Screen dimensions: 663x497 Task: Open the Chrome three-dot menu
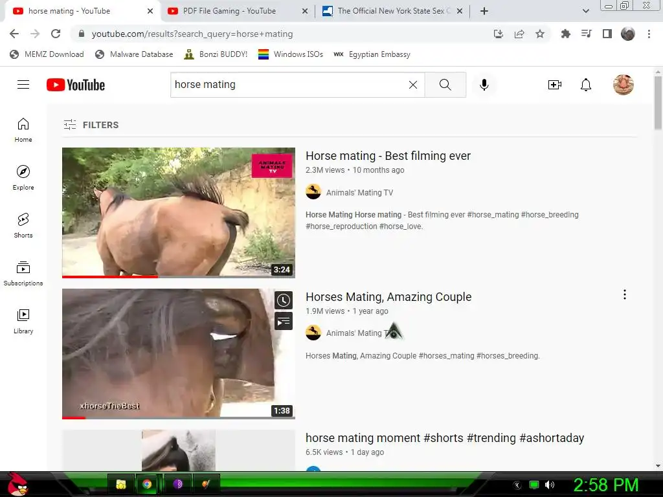649,34
